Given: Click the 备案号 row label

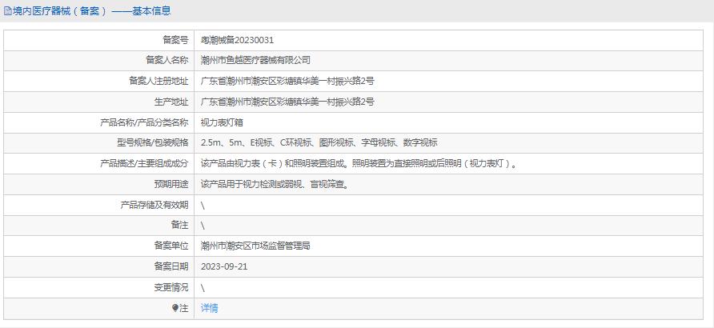Looking at the screenshot, I should click(x=174, y=39).
